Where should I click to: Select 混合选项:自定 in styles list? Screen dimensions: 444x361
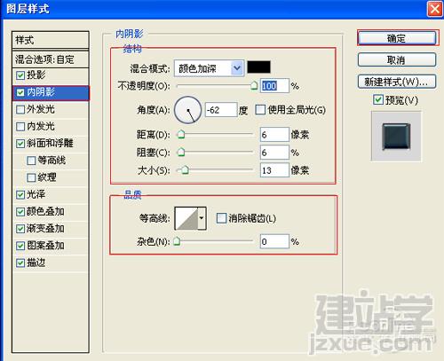[x=51, y=59]
